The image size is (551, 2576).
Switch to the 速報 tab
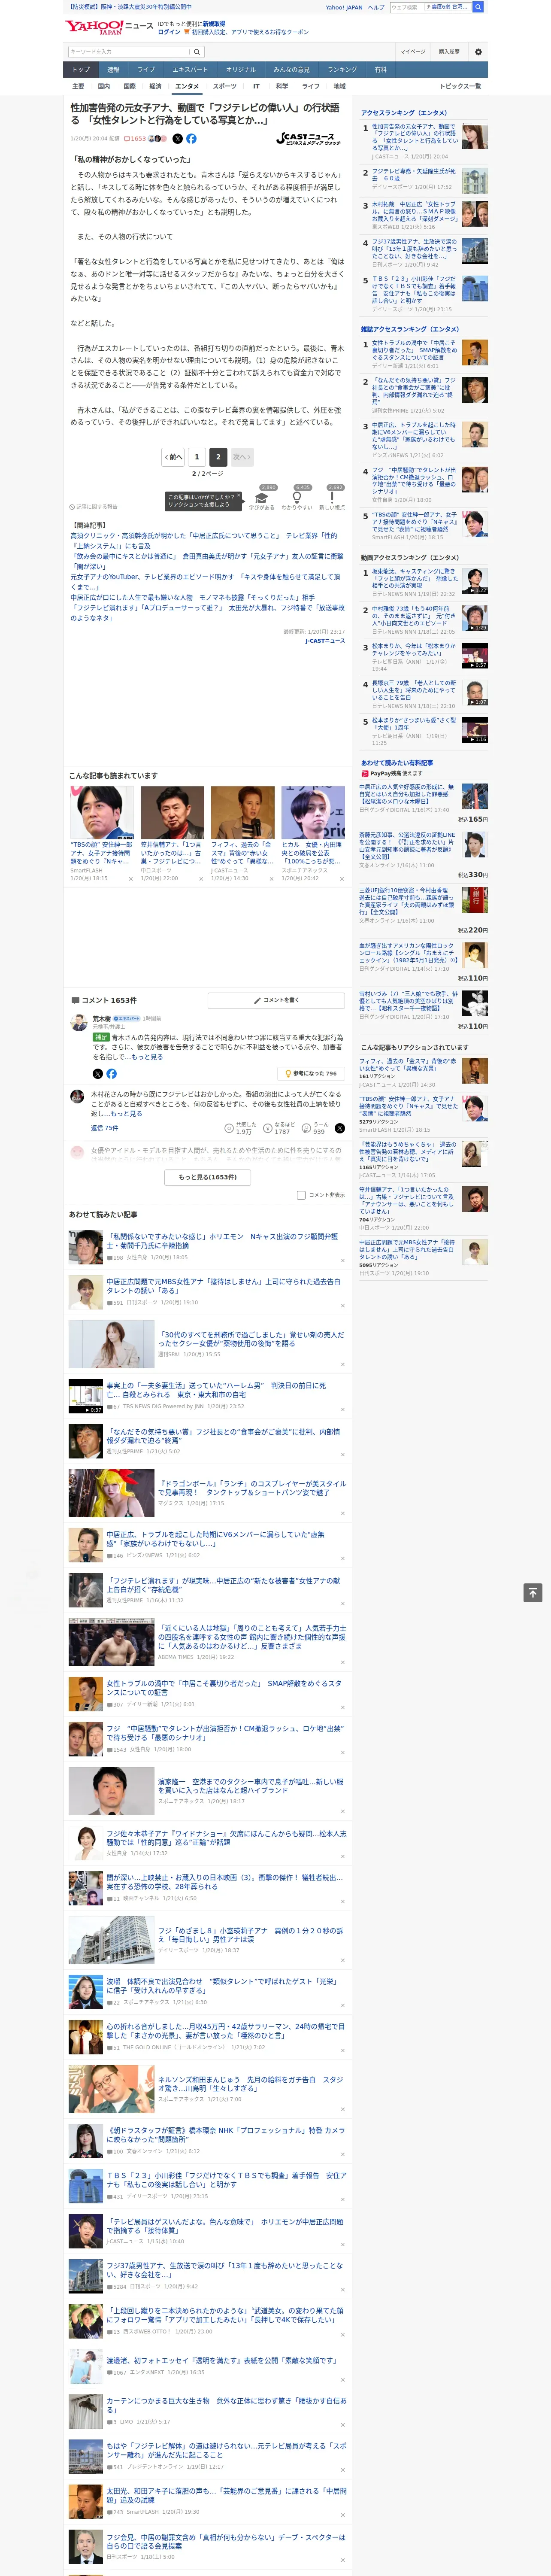[113, 70]
